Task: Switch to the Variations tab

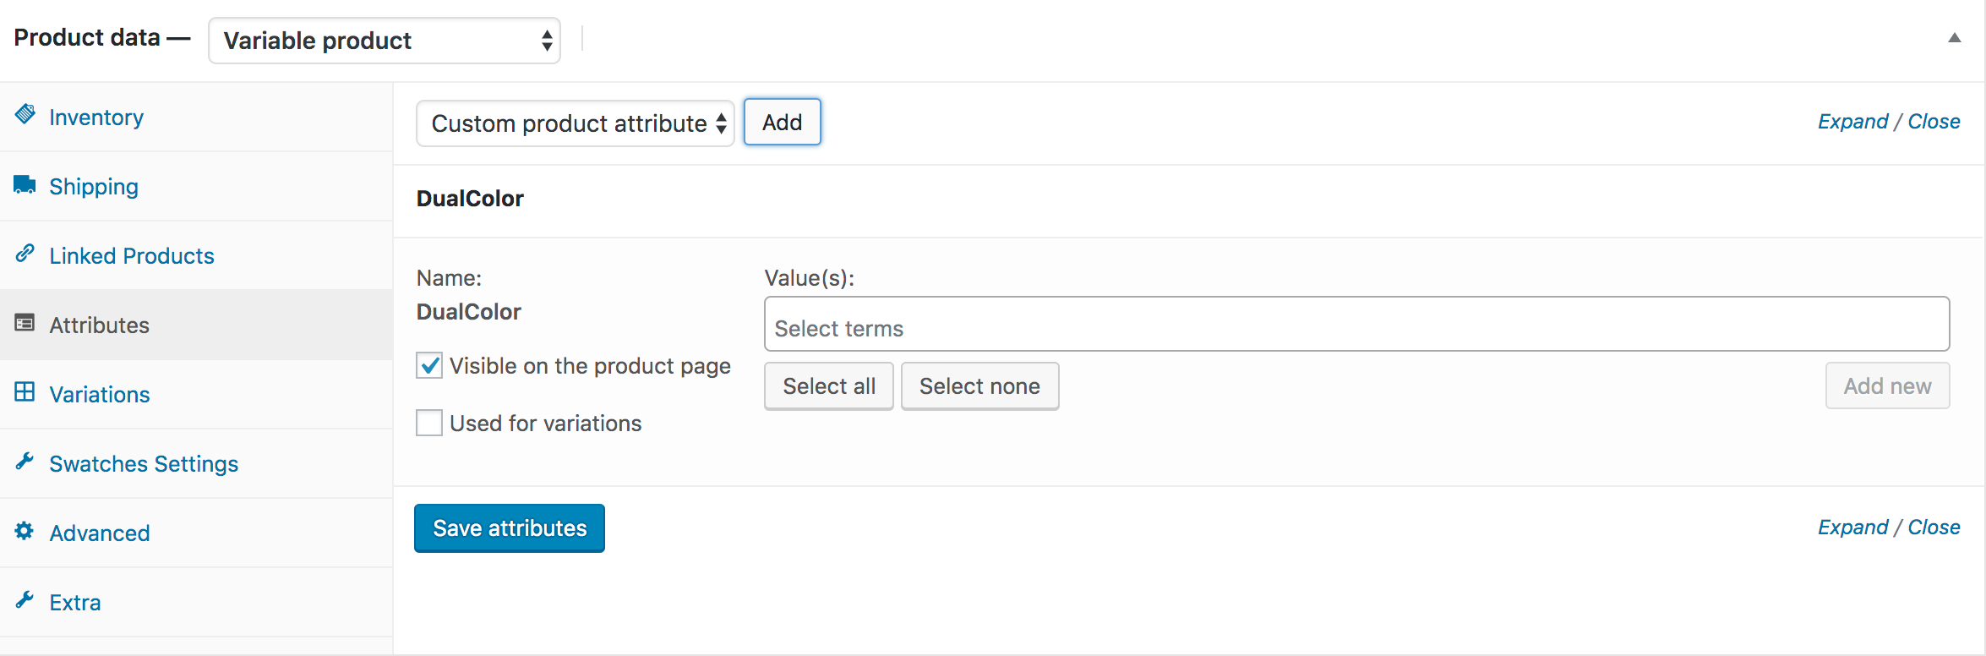Action: 100,395
